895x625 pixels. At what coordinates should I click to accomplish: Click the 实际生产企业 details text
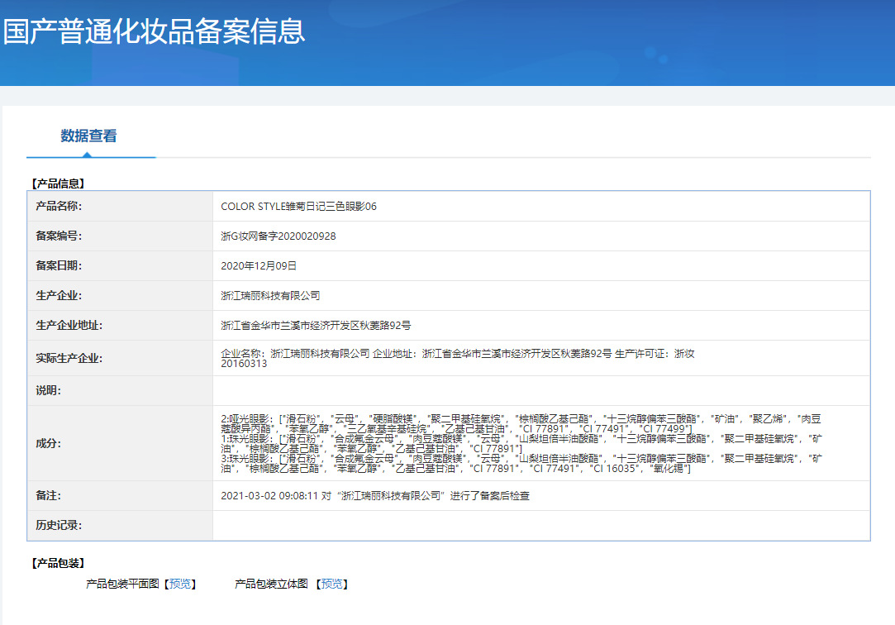[x=458, y=359]
